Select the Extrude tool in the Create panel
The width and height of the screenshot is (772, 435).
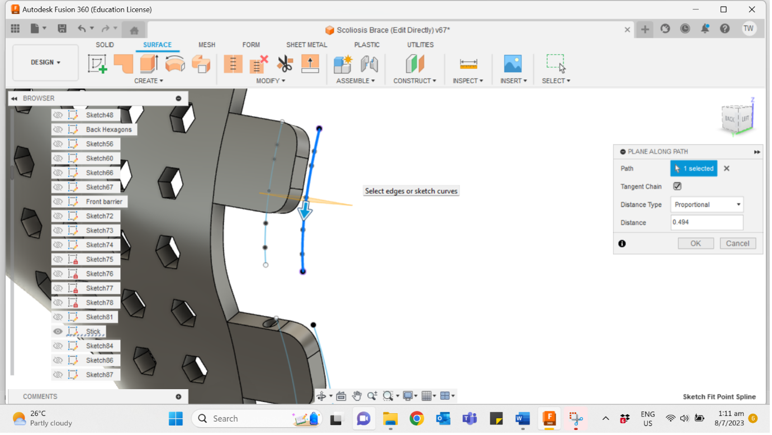pyautogui.click(x=148, y=63)
